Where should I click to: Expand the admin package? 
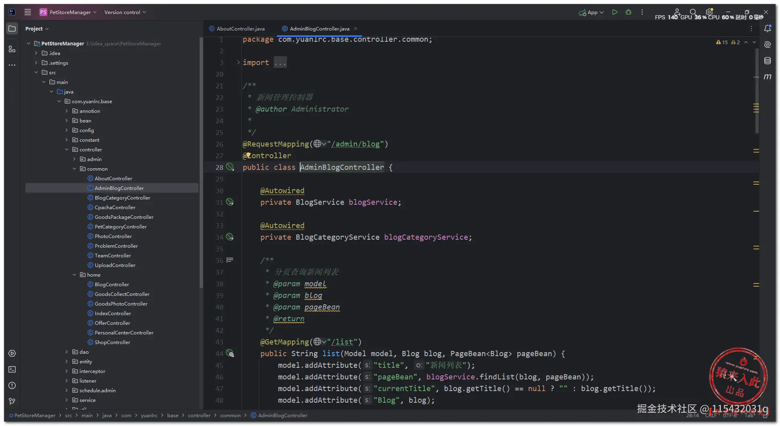tap(74, 159)
